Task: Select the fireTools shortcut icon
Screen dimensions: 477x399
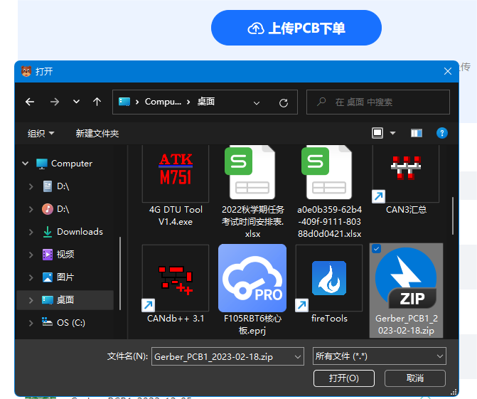Action: pos(329,278)
